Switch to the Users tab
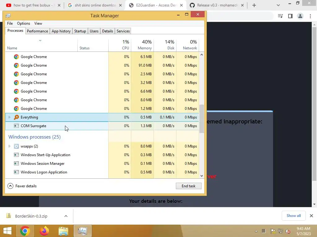The width and height of the screenshot is (317, 237). [x=94, y=31]
